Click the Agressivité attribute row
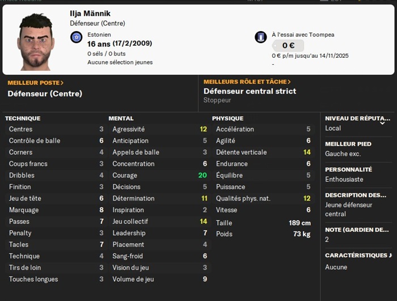Screen dimensions: 397x301 point(159,129)
